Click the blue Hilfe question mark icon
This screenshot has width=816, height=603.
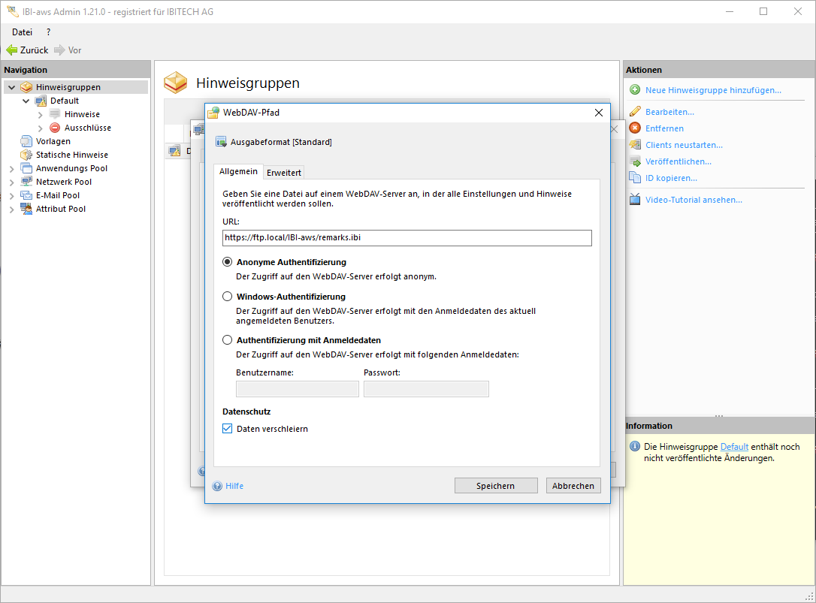(218, 486)
